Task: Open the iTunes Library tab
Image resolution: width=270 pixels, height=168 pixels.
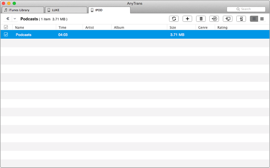Action: pyautogui.click(x=23, y=10)
